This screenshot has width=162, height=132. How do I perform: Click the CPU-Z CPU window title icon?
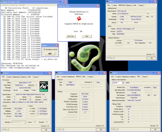coord(2,73)
